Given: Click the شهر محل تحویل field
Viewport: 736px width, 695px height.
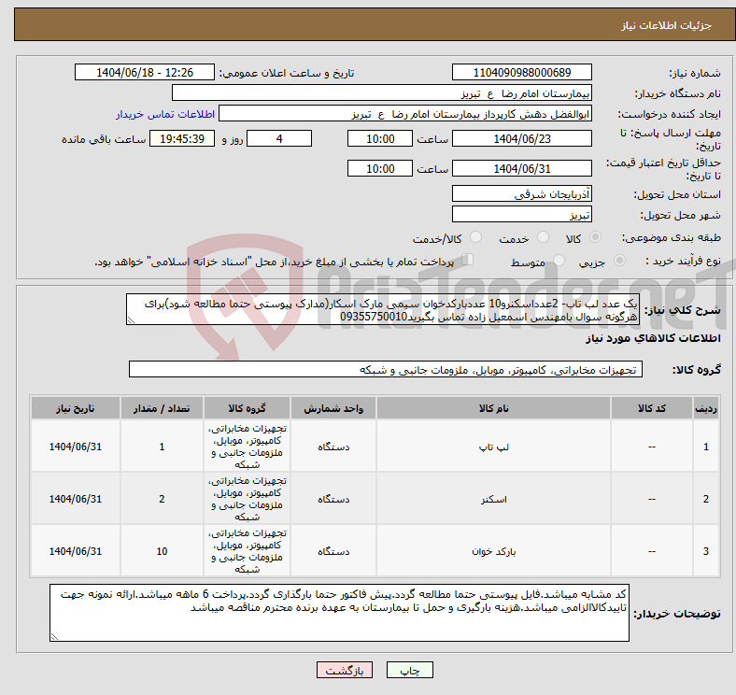Looking at the screenshot, I should point(521,214).
